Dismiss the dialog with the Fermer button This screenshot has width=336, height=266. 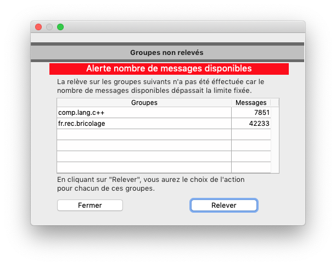coord(90,206)
